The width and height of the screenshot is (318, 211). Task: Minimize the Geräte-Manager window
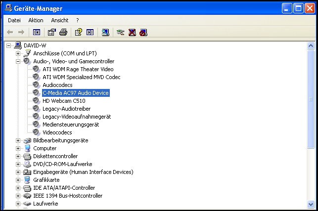tap(287, 8)
